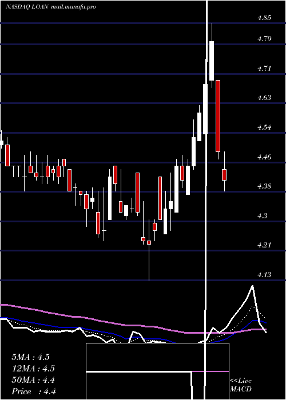Click the white candlestick topping near 4.79

click(x=212, y=61)
